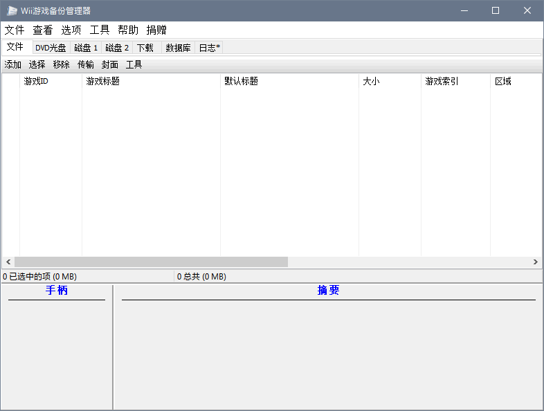The width and height of the screenshot is (544, 411).
Task: Open the 捐赠 menu
Action: 156,30
